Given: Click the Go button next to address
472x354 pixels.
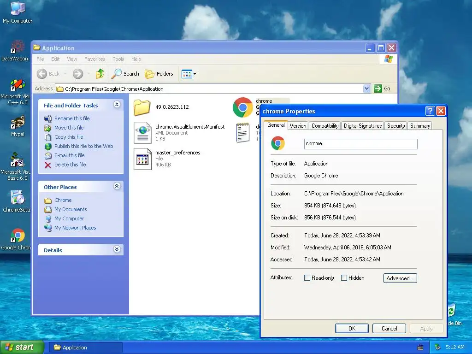Looking at the screenshot, I should tap(382, 88).
